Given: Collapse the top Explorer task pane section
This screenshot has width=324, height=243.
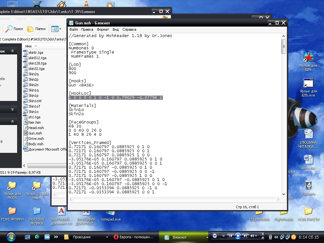Looking at the screenshot, I should pyautogui.click(x=12, y=51).
